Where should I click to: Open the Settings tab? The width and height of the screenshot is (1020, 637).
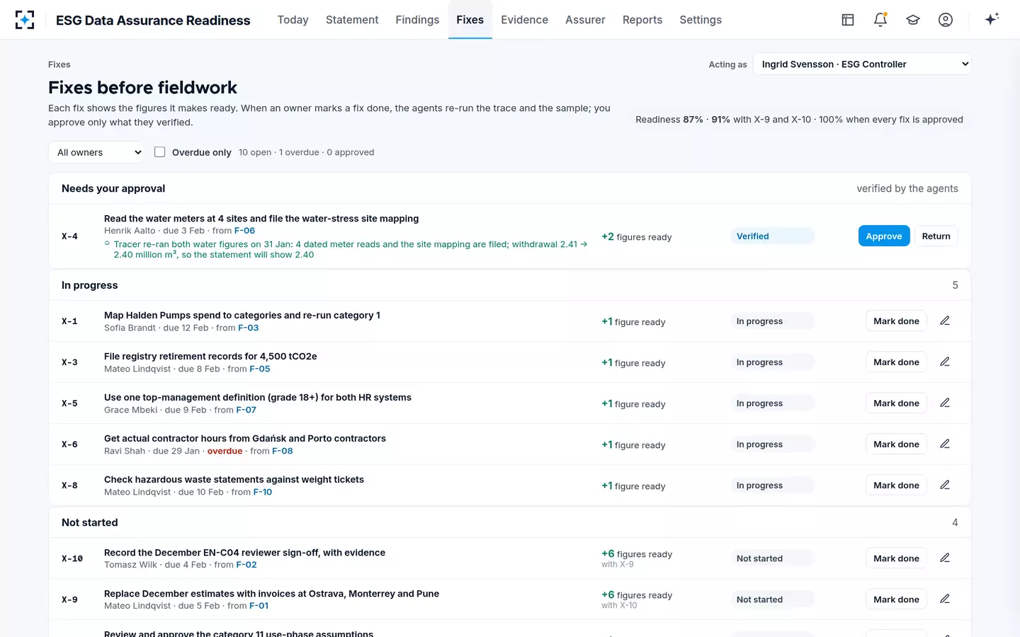[x=701, y=20]
